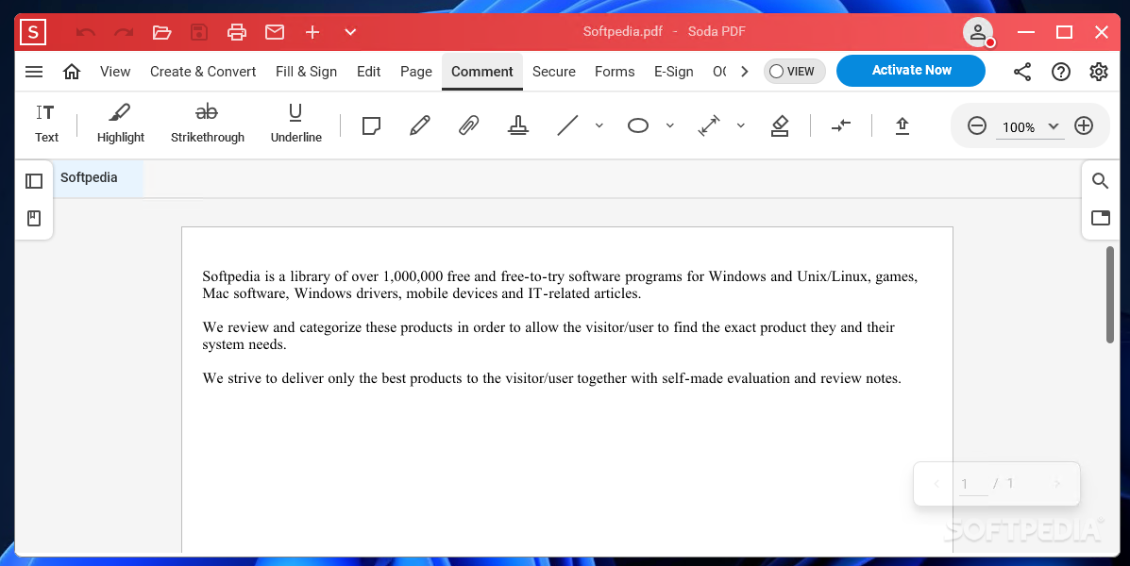The image size is (1130, 566).
Task: Show more ribbon tabs with right chevron
Action: coord(745,72)
